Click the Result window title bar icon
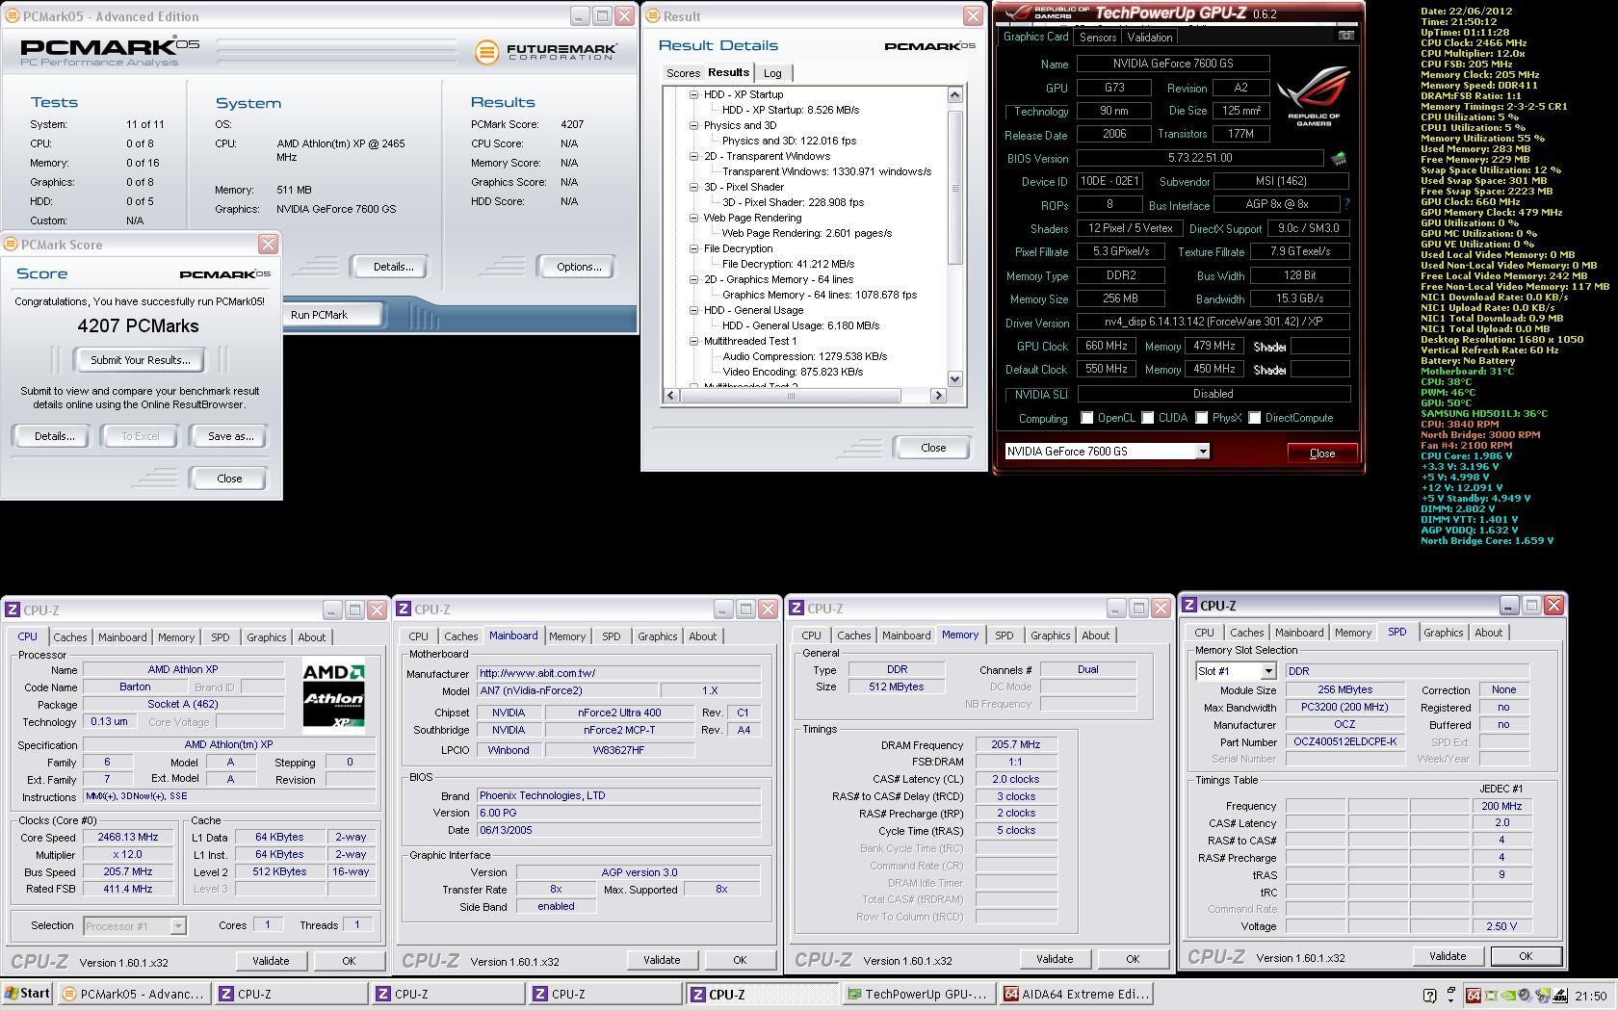The width and height of the screenshot is (1618, 1011). tap(652, 16)
